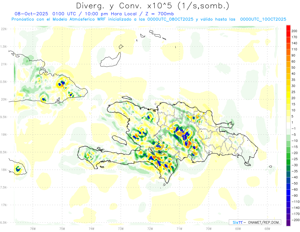300x232 pixels.
Task: Click the -200 value on the color scale
Action: (x=295, y=220)
